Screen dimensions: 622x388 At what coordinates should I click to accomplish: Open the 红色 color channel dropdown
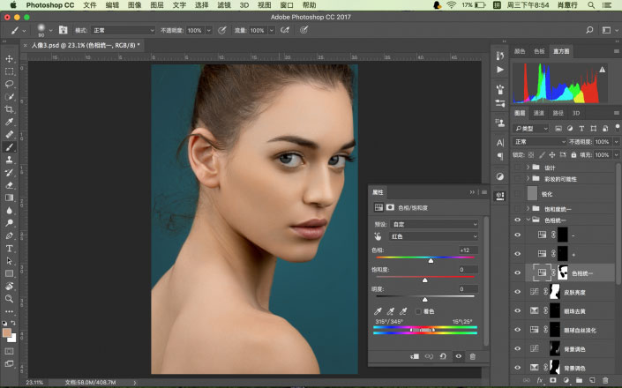pos(436,237)
